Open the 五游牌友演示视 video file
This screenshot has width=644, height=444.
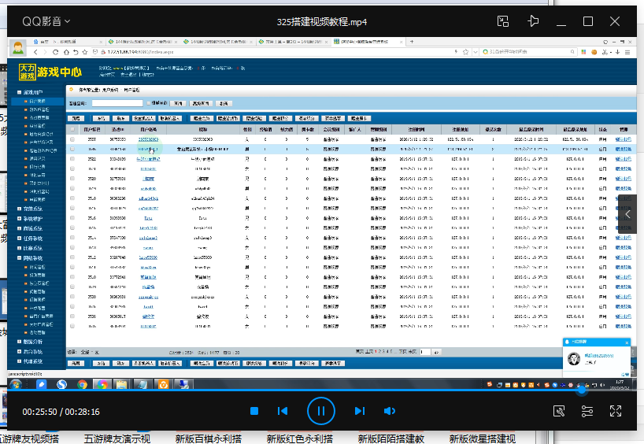[x=117, y=438]
